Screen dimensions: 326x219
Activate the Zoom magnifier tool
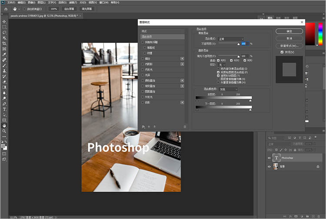pos(4,131)
